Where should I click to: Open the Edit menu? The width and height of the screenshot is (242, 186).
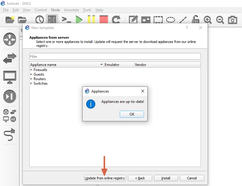[16, 10]
